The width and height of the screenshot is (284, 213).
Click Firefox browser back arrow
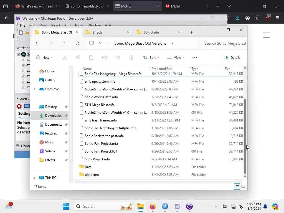[7, 18]
